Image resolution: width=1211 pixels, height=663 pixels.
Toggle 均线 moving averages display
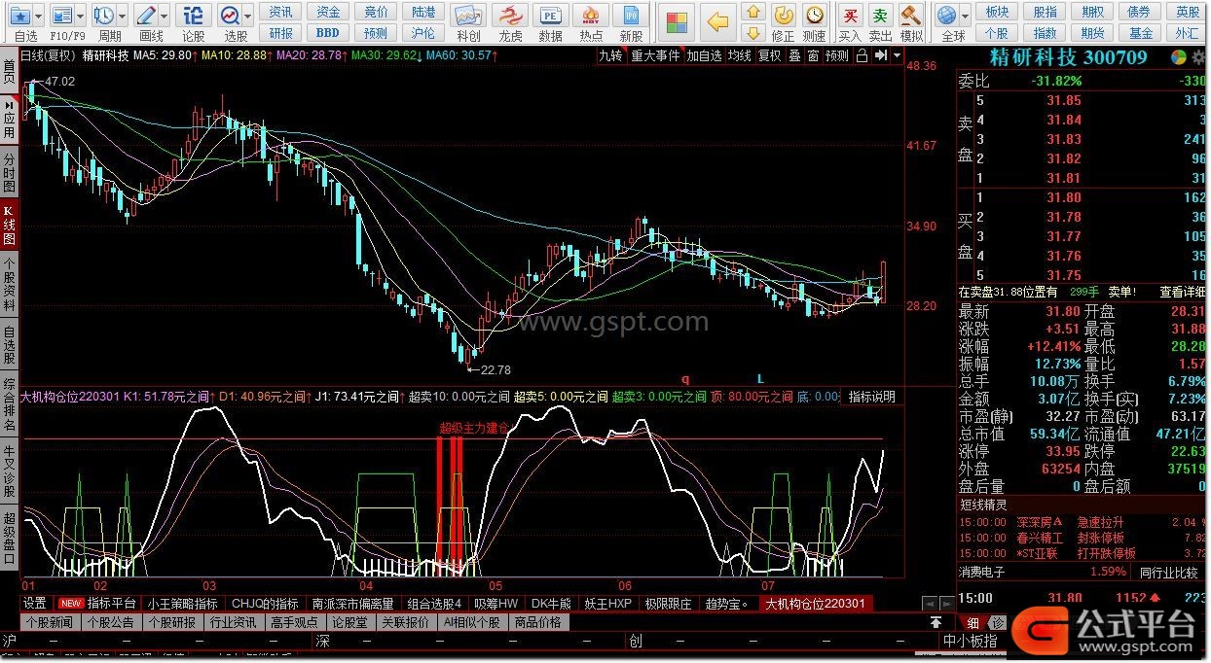pos(741,55)
